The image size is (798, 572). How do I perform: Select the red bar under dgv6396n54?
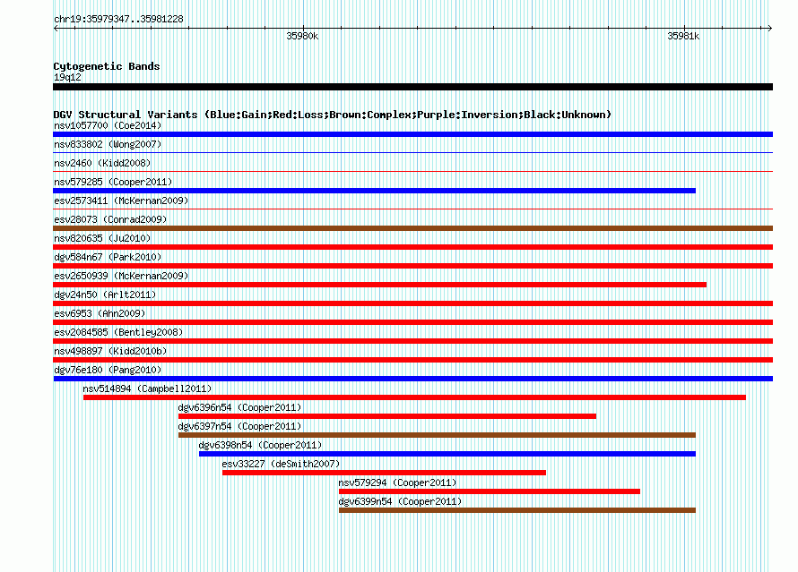[386, 416]
